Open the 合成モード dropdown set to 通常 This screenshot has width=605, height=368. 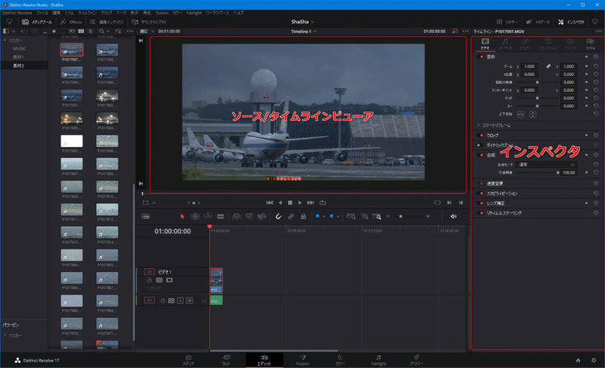click(x=545, y=164)
